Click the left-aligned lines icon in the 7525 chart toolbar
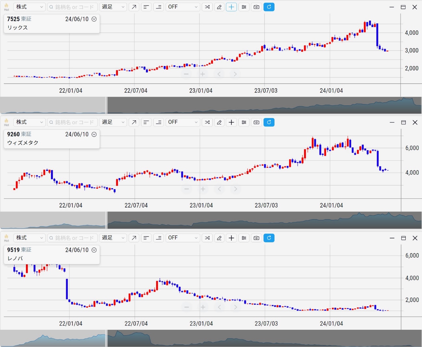 (146, 7)
